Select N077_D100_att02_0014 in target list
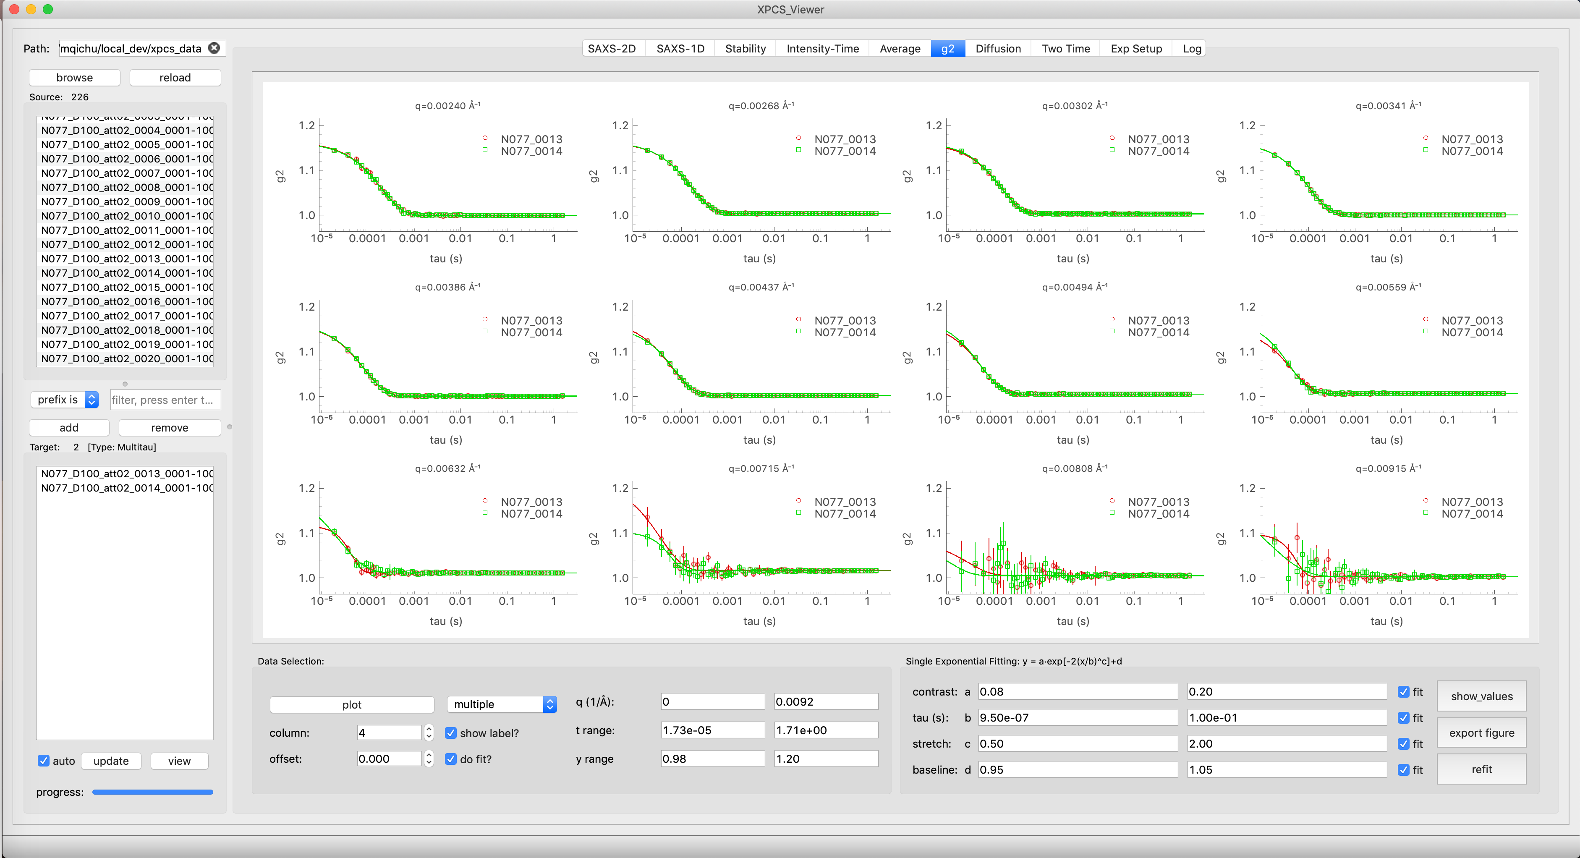This screenshot has height=858, width=1580. 127,488
